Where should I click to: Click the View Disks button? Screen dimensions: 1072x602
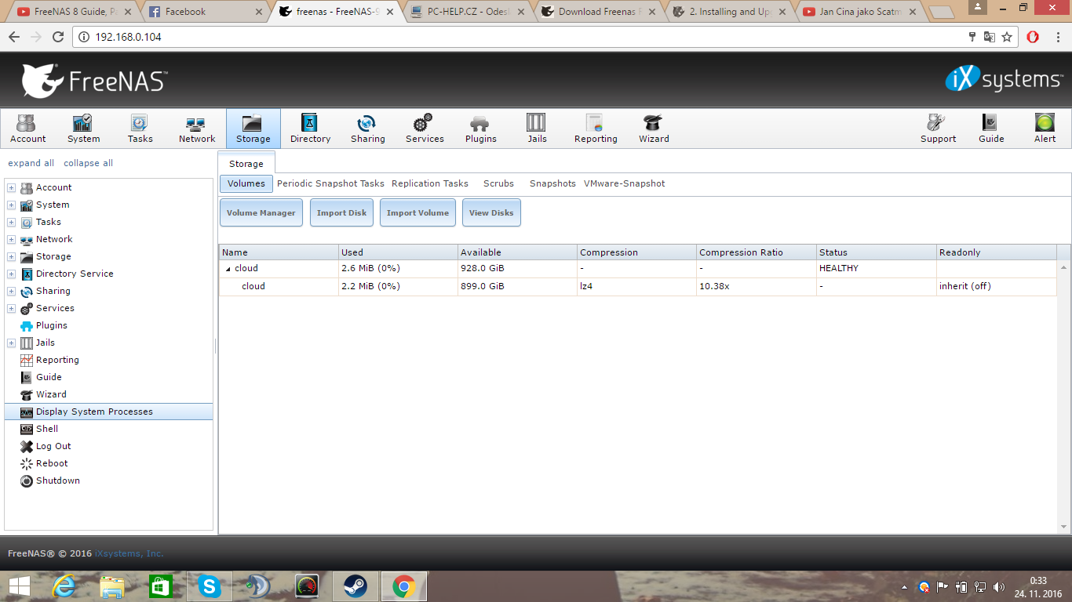pyautogui.click(x=491, y=212)
